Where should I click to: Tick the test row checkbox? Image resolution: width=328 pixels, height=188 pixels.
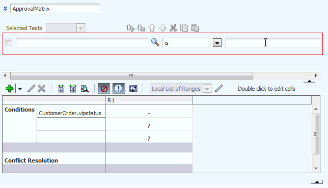point(9,42)
